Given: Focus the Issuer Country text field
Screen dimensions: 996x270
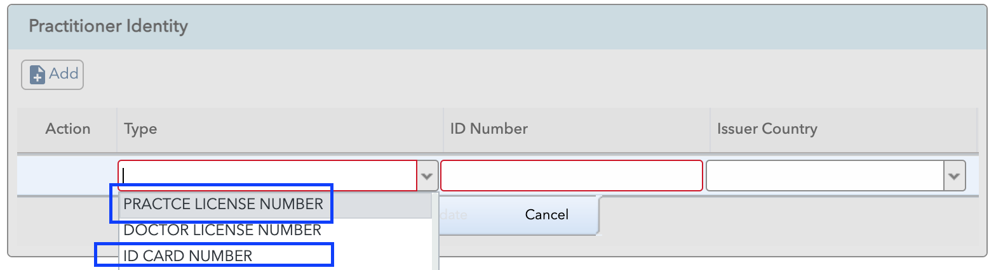Looking at the screenshot, I should (825, 176).
